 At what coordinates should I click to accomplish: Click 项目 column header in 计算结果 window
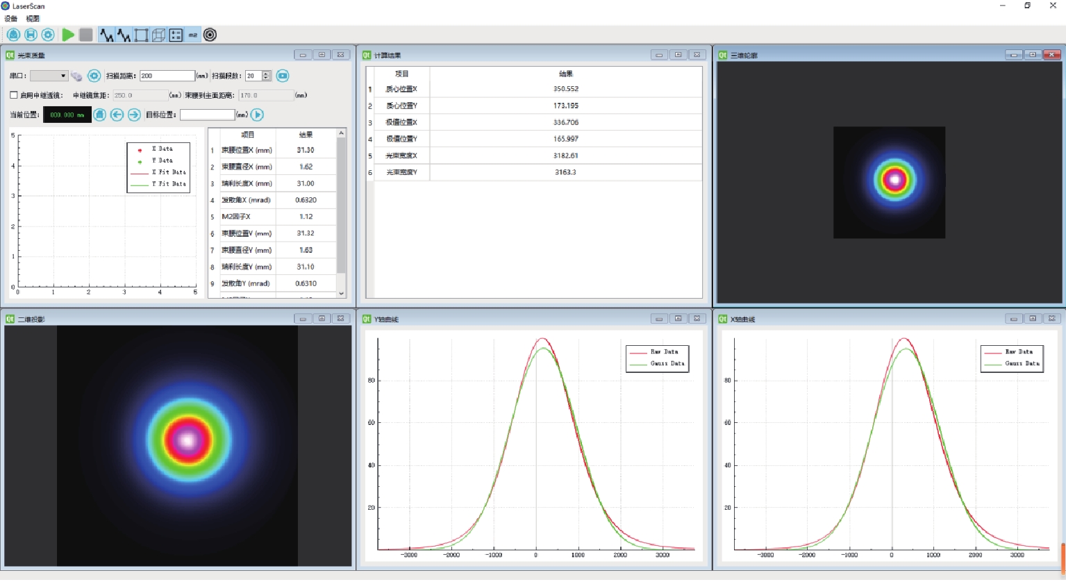pos(402,74)
